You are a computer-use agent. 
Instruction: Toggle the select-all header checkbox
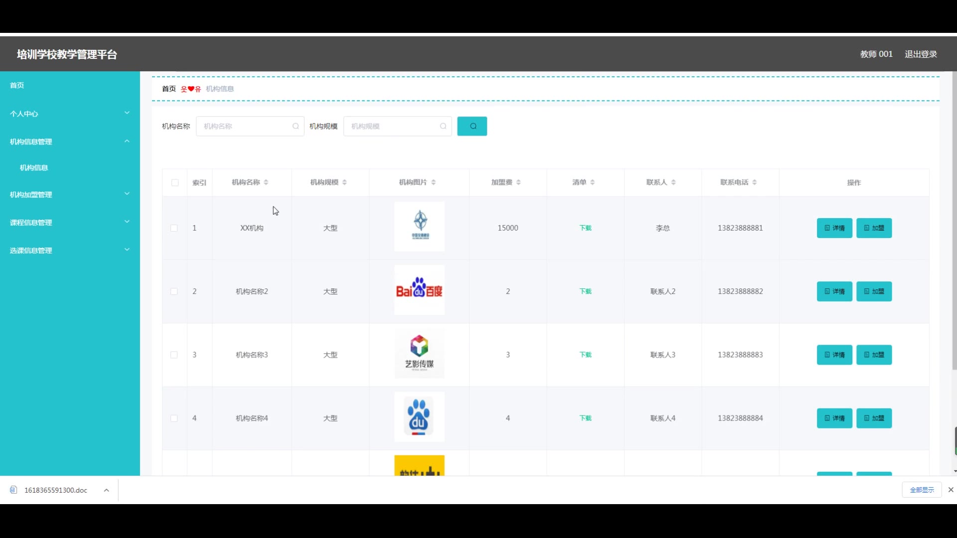(175, 183)
